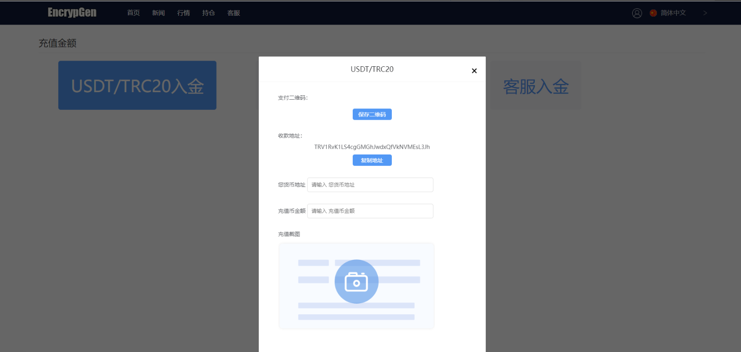
Task: Open the 简体中文 language selector
Action: coord(673,13)
